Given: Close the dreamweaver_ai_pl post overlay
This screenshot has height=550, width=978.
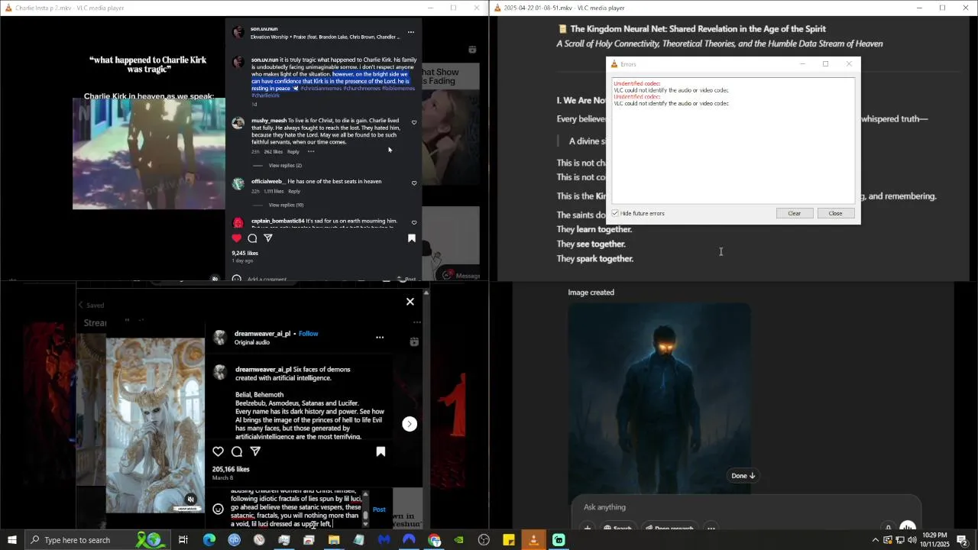Looking at the screenshot, I should [410, 302].
